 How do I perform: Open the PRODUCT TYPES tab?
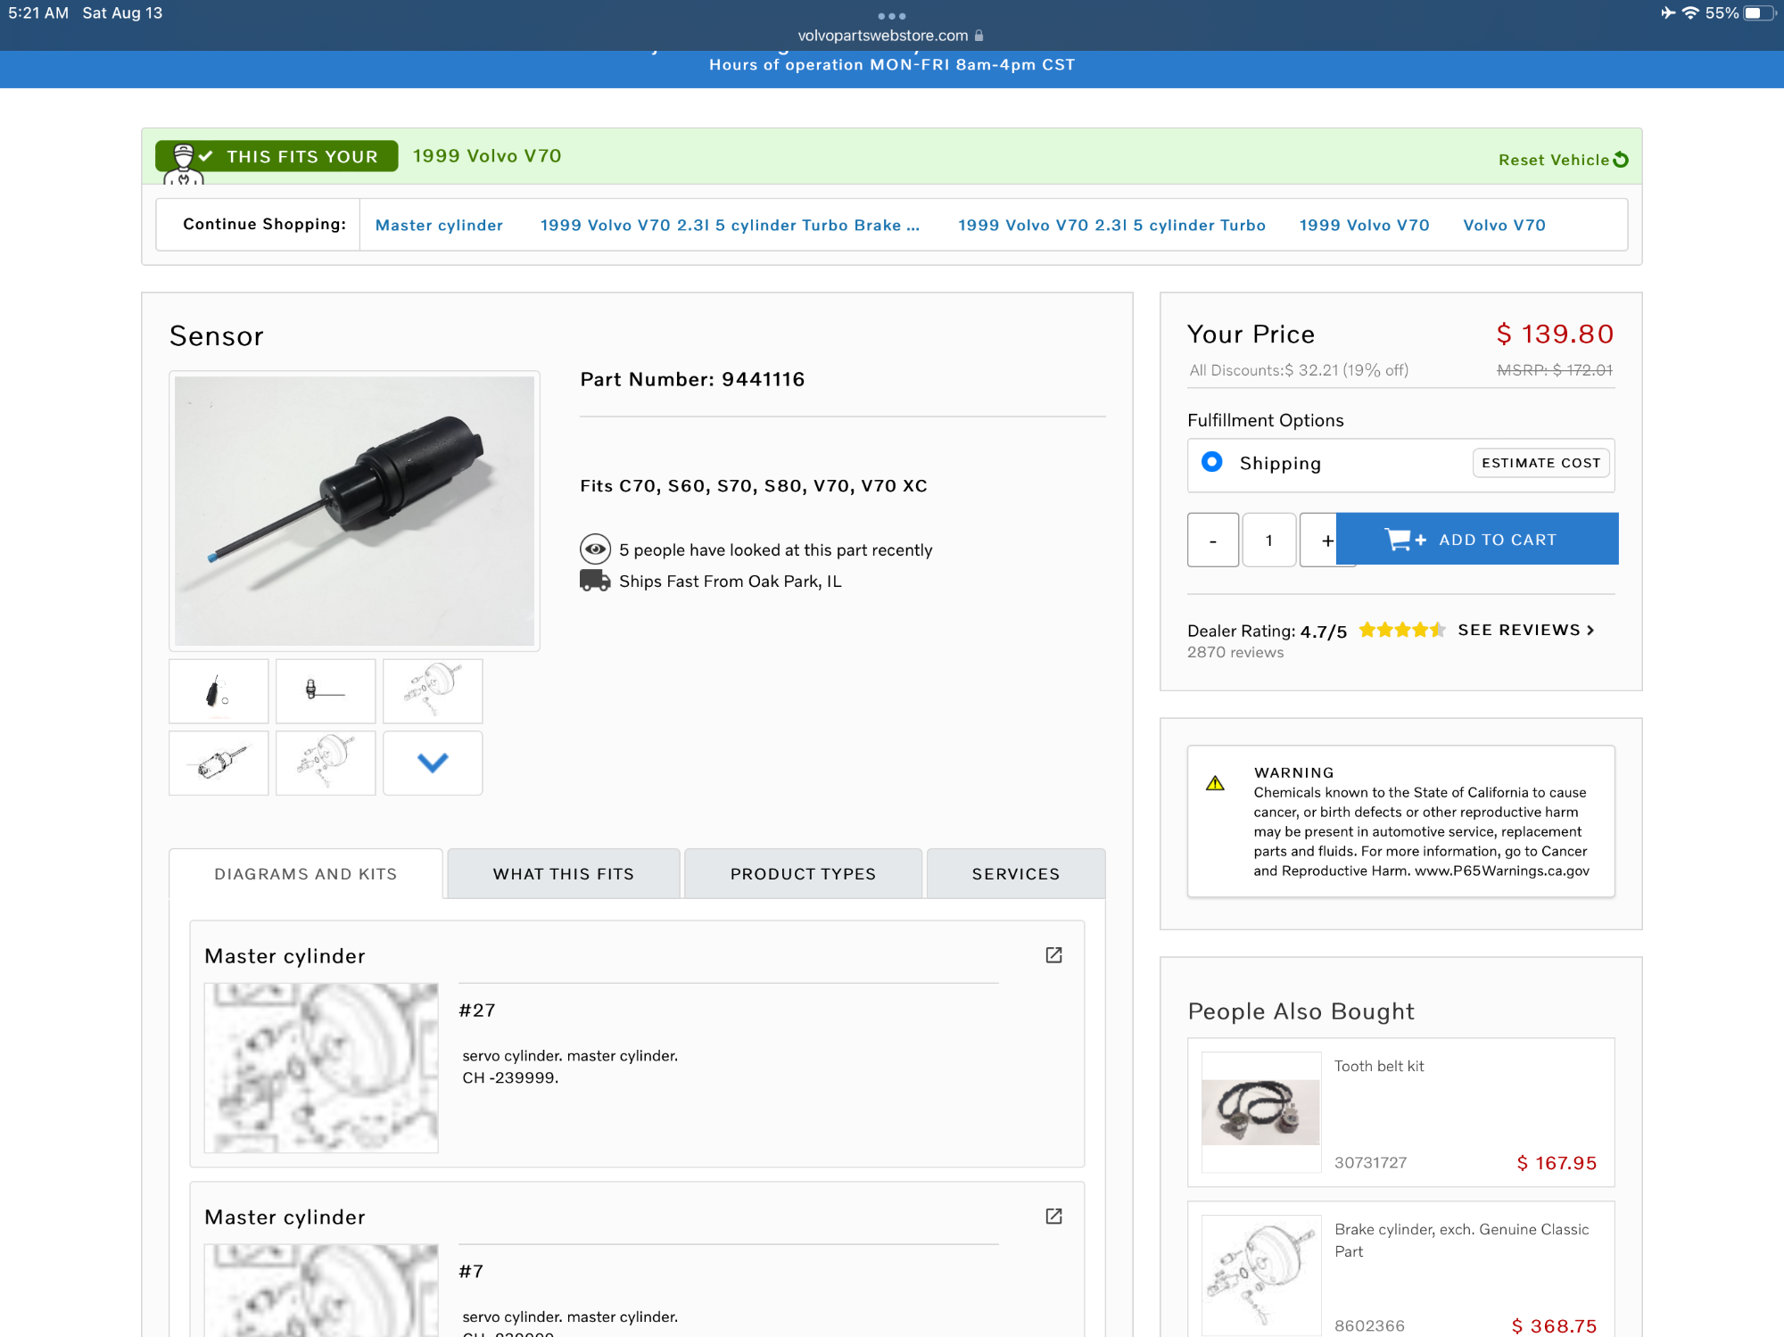(x=803, y=874)
